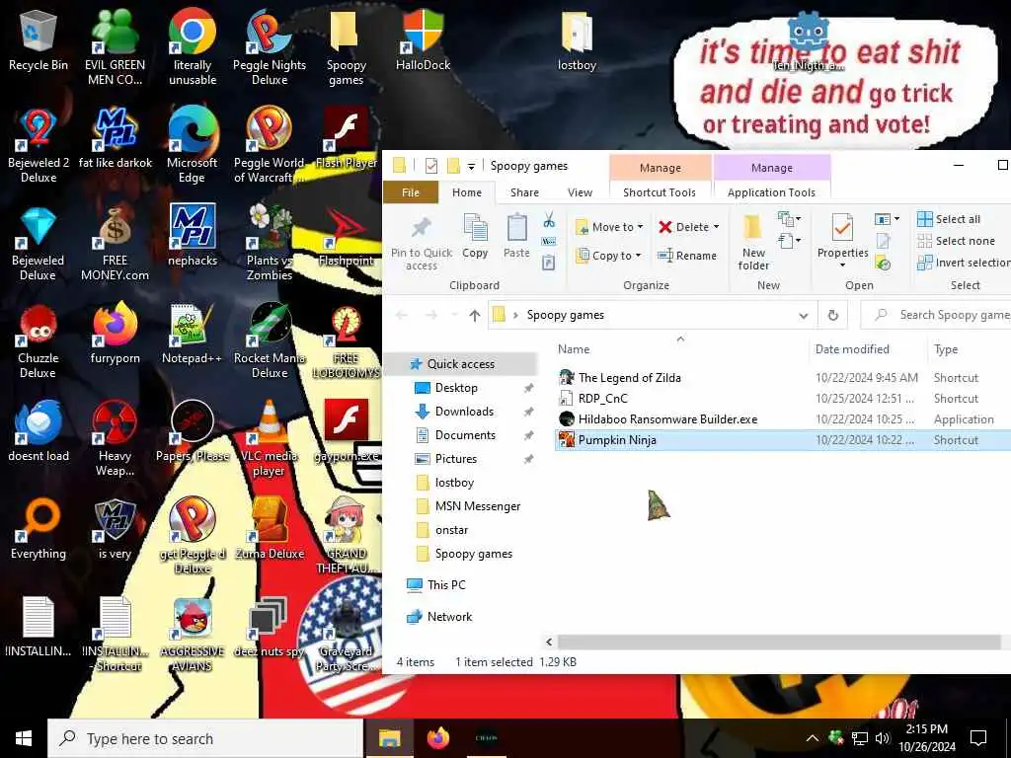Viewport: 1011px width, 758px height.
Task: Expand the Properties dropdown
Action: 843,265
